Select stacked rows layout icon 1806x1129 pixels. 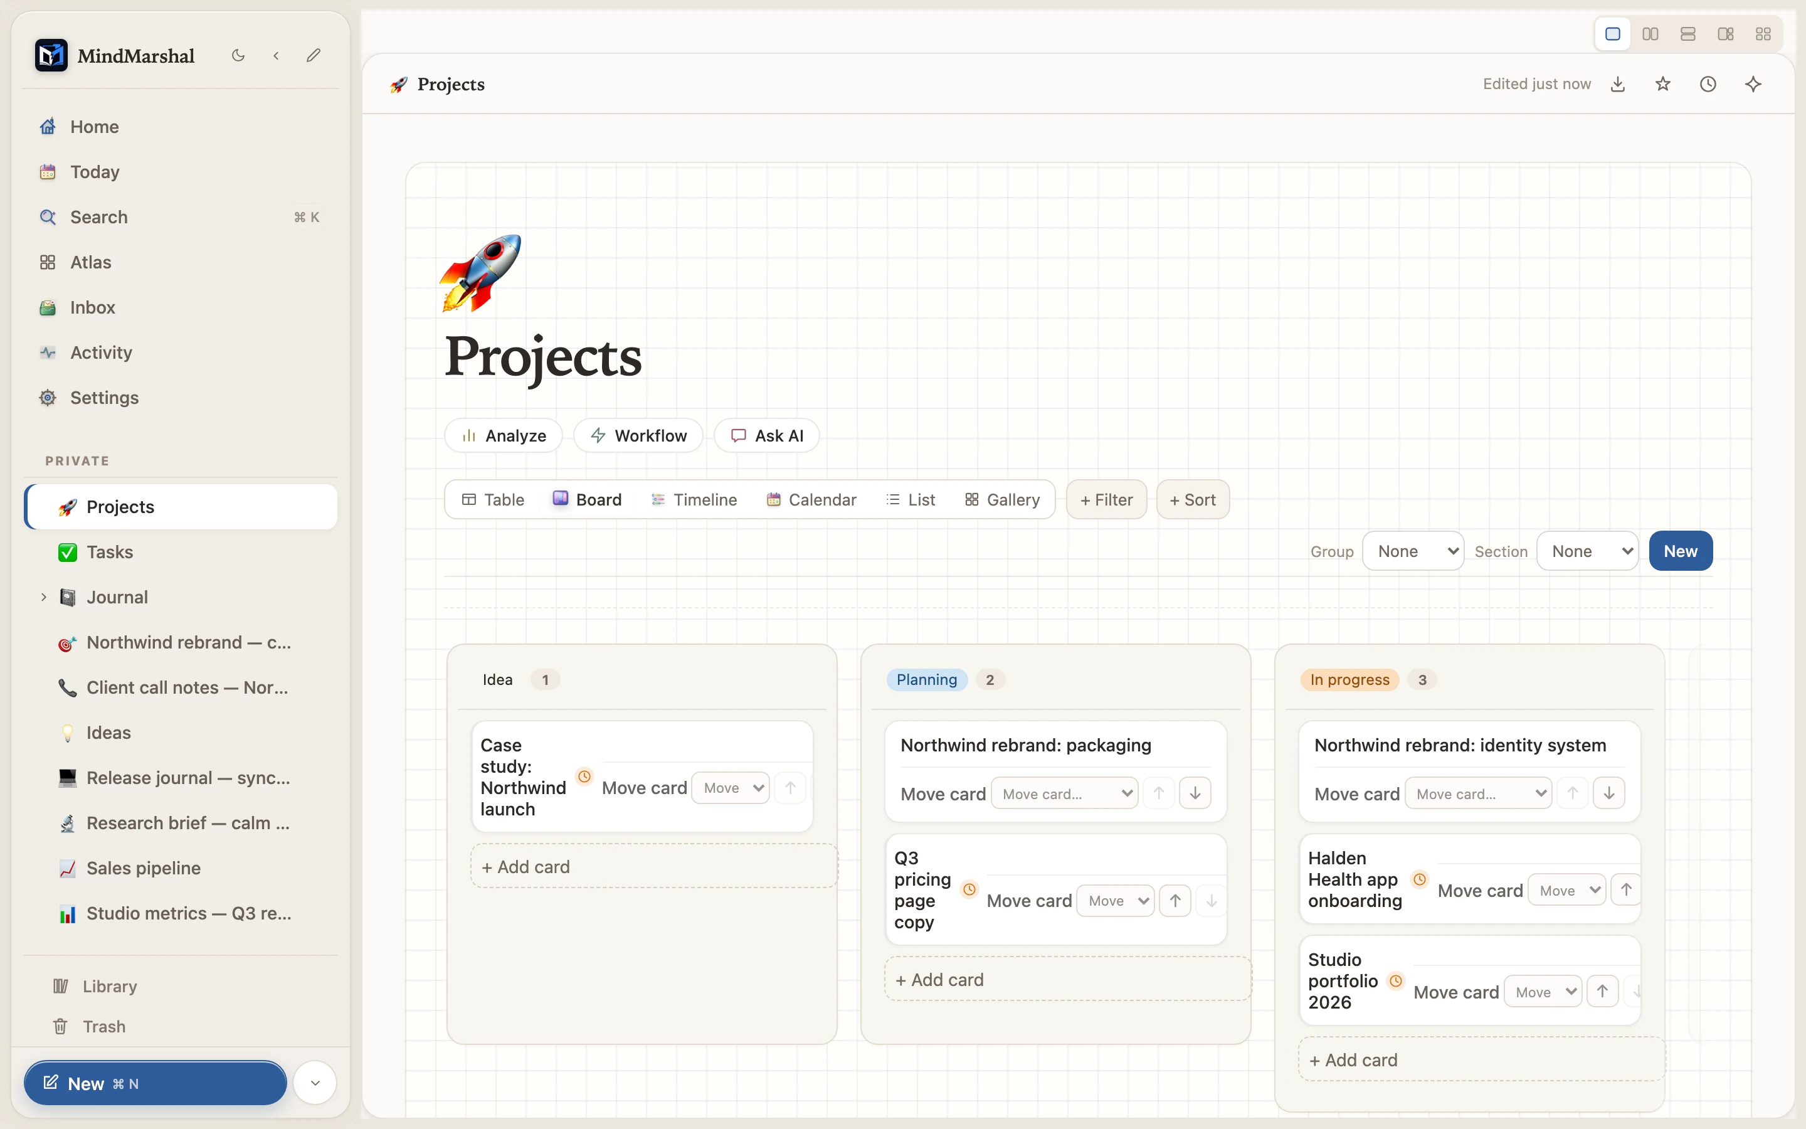[1688, 34]
